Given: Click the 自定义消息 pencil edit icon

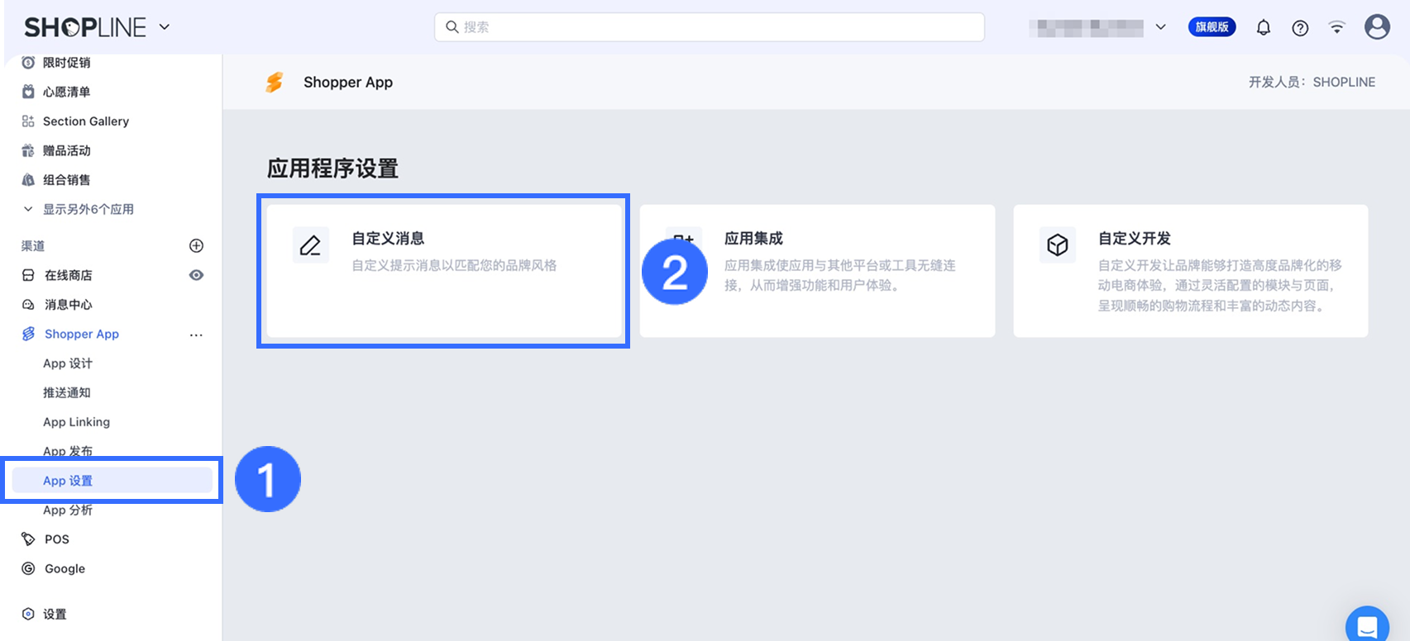Looking at the screenshot, I should 311,245.
